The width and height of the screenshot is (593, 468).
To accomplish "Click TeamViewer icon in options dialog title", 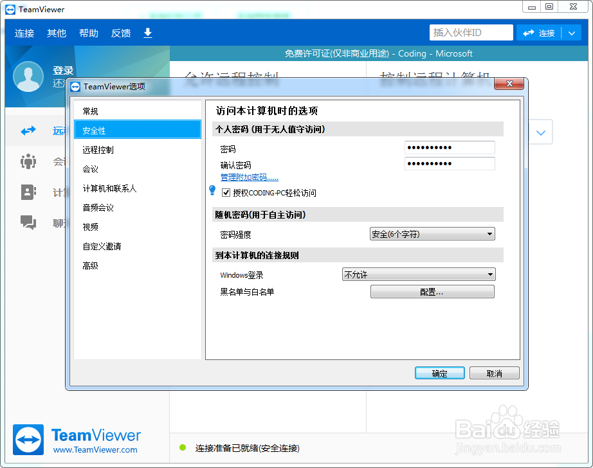I will coord(76,87).
